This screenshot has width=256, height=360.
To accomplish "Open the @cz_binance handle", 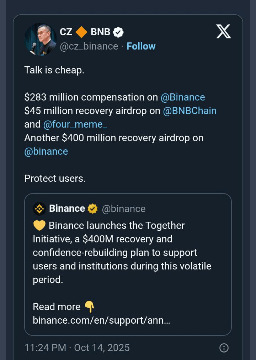I will coord(89,46).
